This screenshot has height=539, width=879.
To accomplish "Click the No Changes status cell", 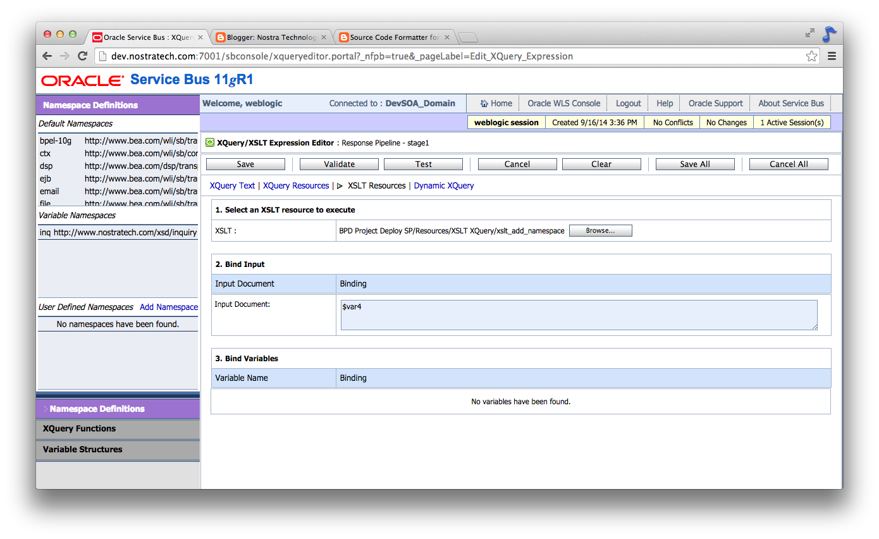I will (727, 123).
